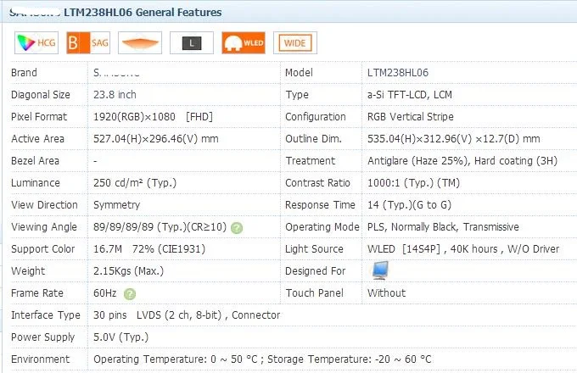Click the a-Si TFT-LCD, LCM type value
Screen dimensions: 577x373
click(410, 95)
